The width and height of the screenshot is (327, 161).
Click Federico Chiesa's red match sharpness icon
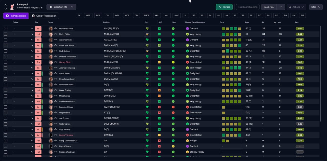pos(159,107)
